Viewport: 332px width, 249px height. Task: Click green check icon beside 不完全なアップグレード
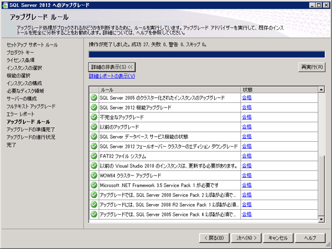tap(94, 117)
